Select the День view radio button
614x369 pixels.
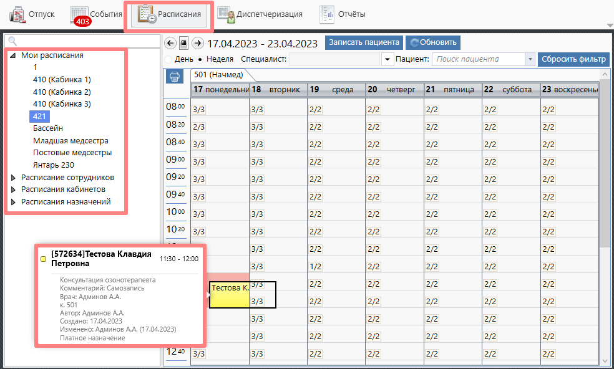[x=168, y=59]
